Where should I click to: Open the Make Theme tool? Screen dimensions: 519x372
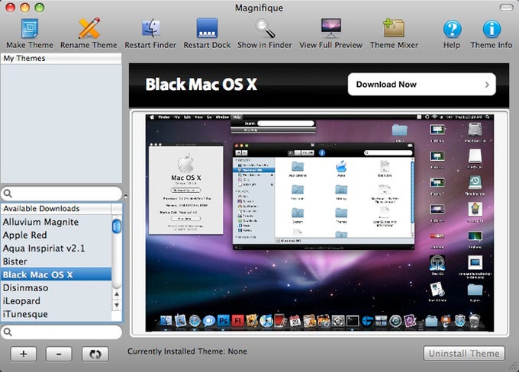[x=30, y=34]
